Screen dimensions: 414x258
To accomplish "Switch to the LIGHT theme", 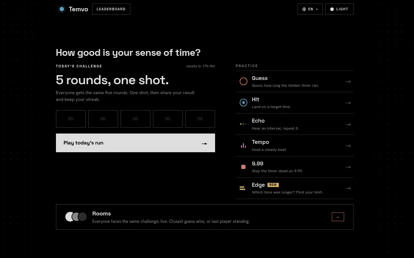I will click(x=339, y=9).
